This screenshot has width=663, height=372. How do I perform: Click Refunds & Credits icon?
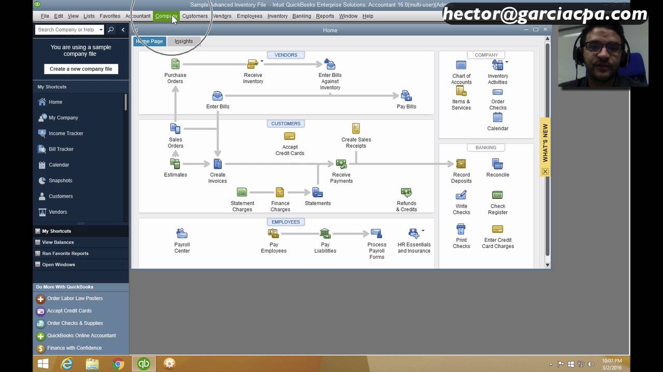tap(406, 192)
